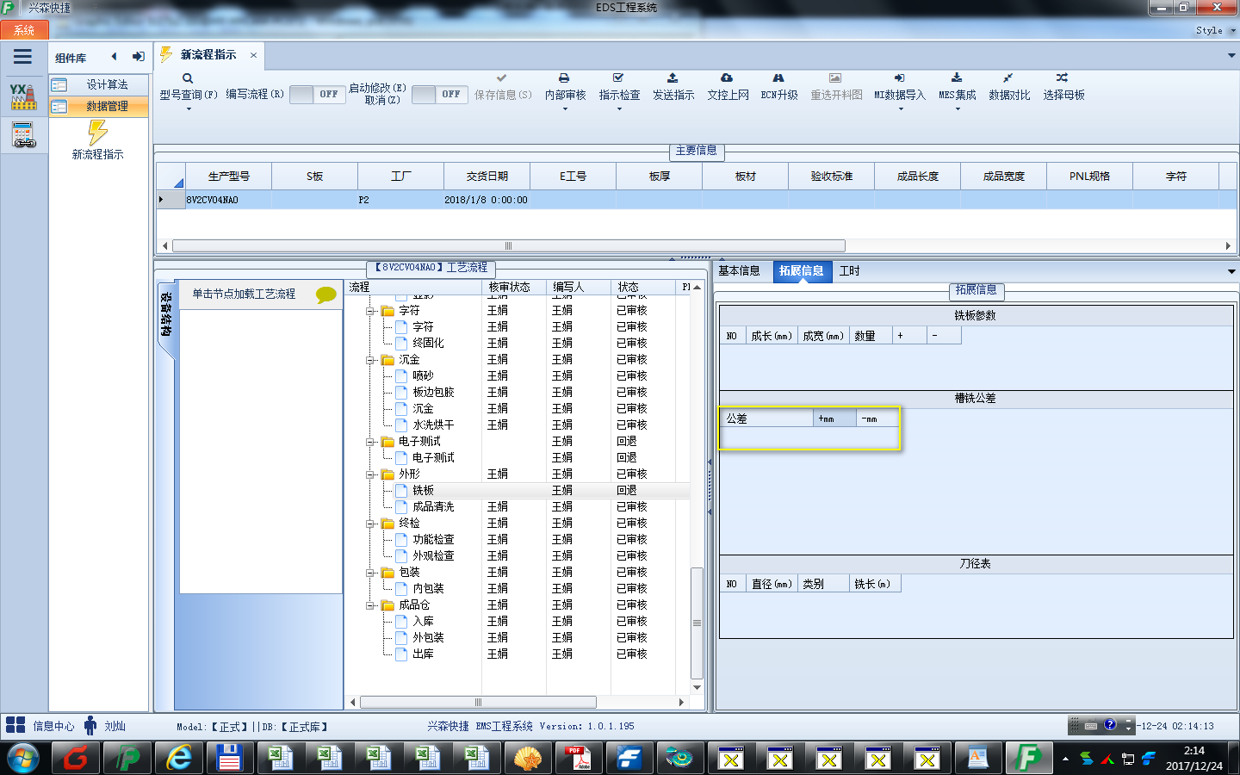This screenshot has width=1240, height=775.
Task: Collapse 电子测试 folder node
Action: 370,442
